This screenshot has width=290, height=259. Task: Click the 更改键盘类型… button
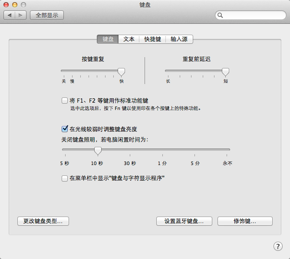click(x=43, y=221)
